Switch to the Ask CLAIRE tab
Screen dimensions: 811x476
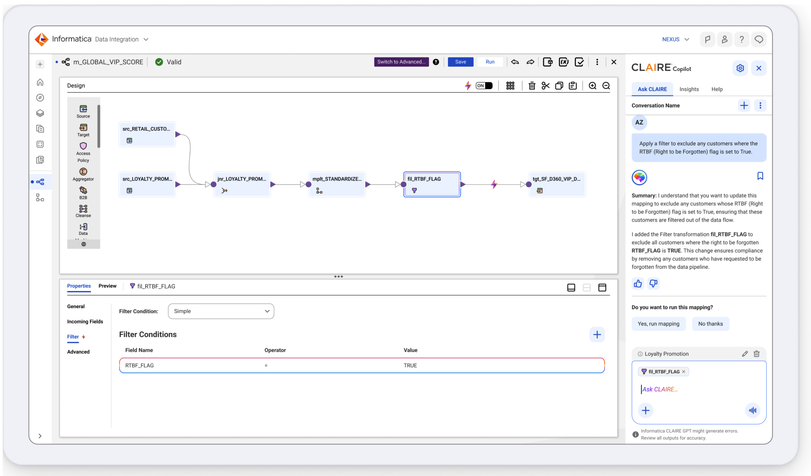point(652,89)
